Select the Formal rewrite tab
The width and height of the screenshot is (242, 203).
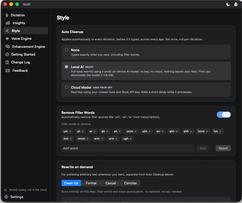(91, 183)
